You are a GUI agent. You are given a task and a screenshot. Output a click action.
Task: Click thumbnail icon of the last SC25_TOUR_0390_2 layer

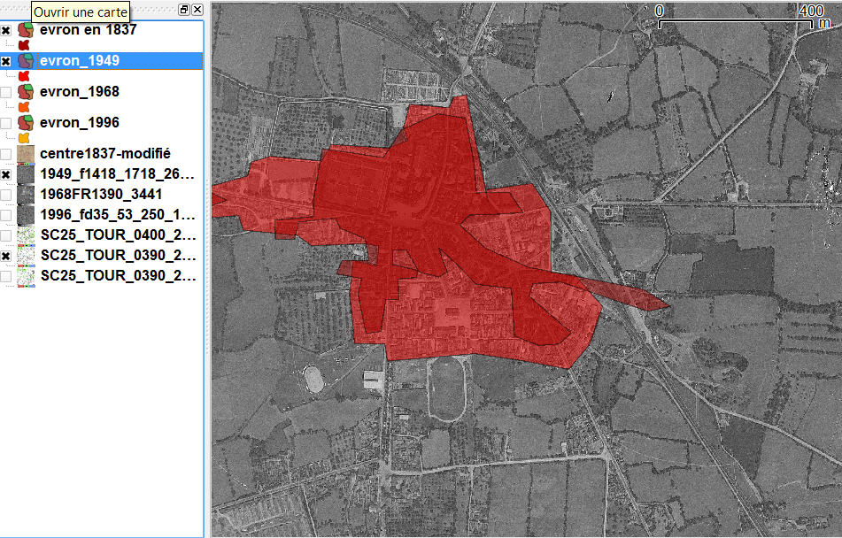[x=26, y=276]
